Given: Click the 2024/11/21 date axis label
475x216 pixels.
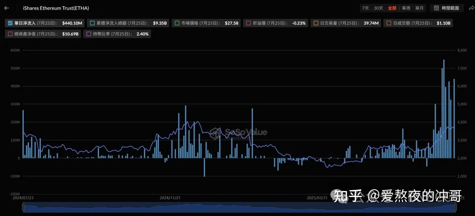Looking at the screenshot, I should (170, 198).
